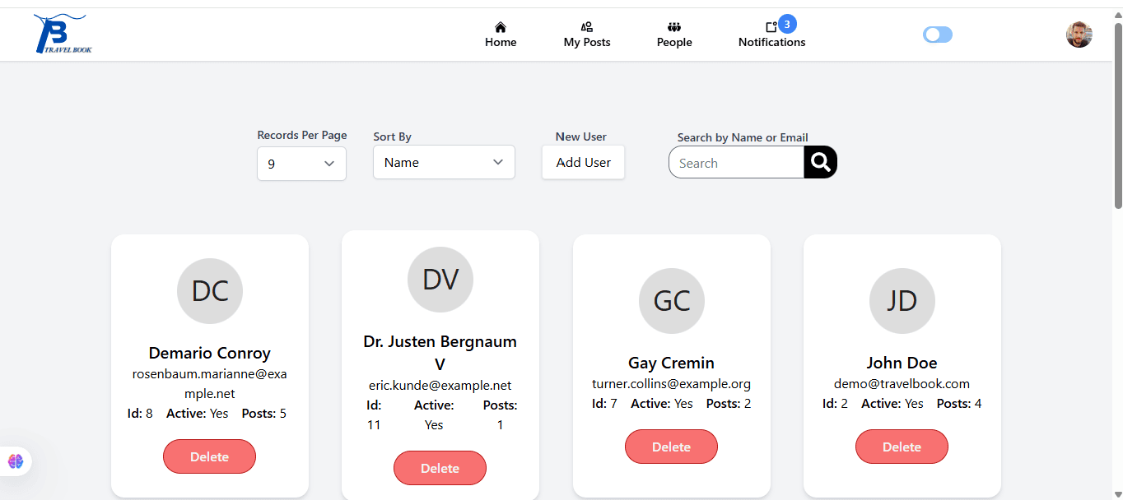This screenshot has height=500, width=1123.
Task: Open Home via the house icon
Action: pyautogui.click(x=501, y=27)
